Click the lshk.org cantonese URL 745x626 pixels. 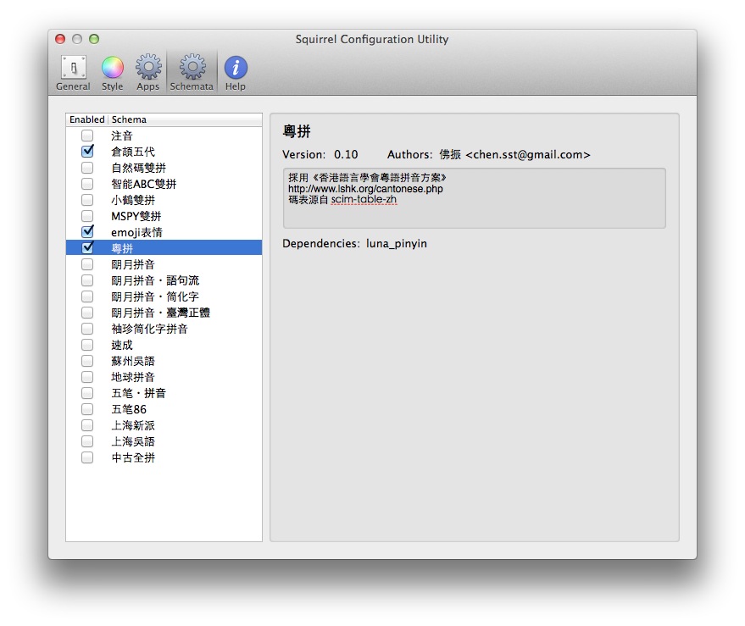click(x=365, y=189)
